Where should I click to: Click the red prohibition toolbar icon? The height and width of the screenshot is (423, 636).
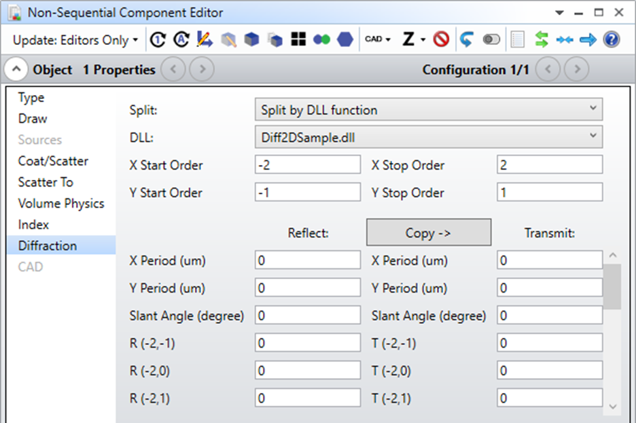tap(440, 39)
